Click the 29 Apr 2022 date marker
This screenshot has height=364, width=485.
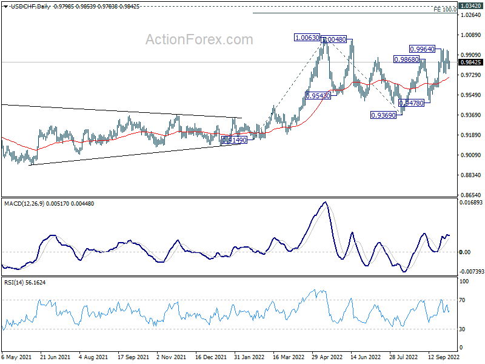pos(327,357)
